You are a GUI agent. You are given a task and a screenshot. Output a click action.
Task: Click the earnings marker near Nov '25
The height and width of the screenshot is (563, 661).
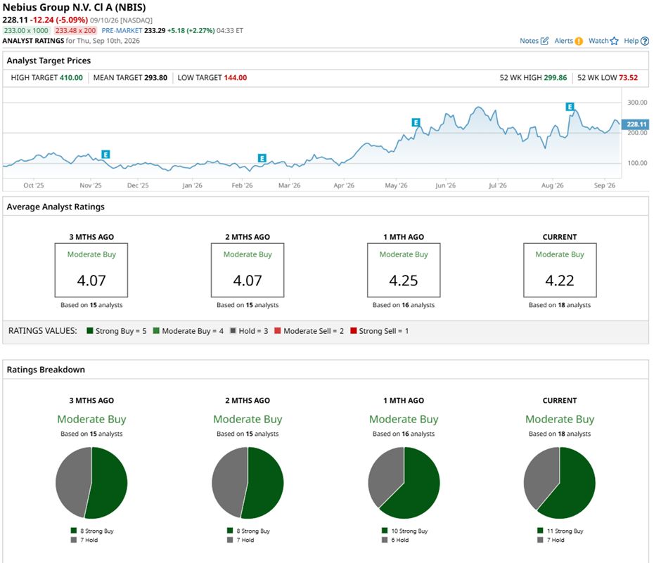click(105, 155)
